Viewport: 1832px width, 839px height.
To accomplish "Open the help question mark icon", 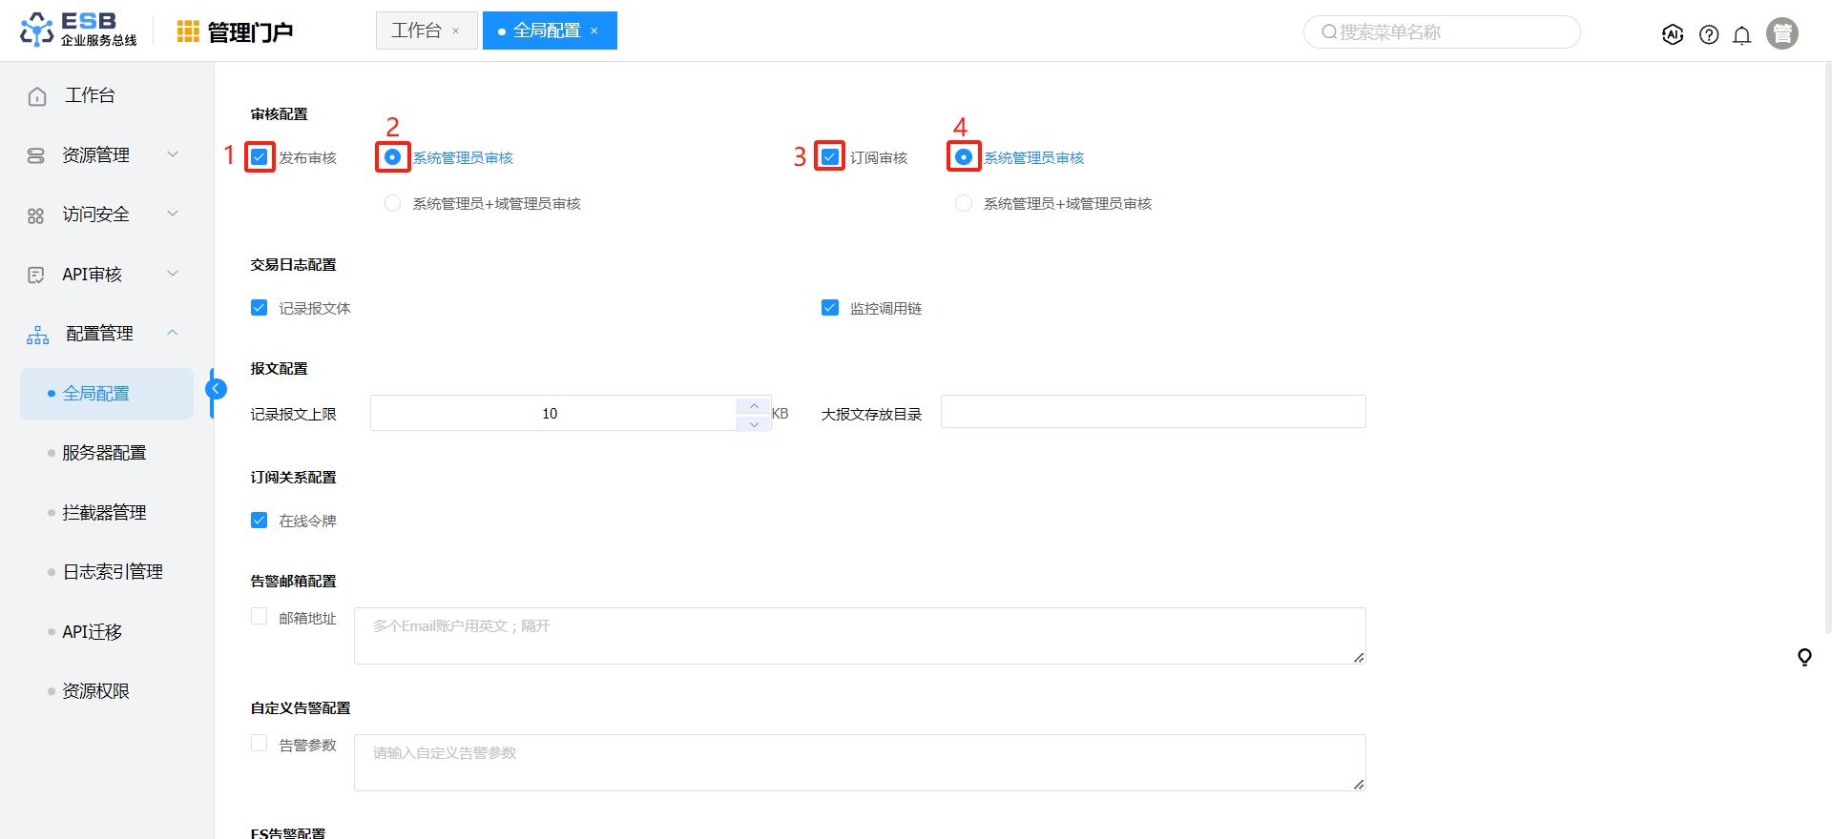I will (x=1709, y=35).
